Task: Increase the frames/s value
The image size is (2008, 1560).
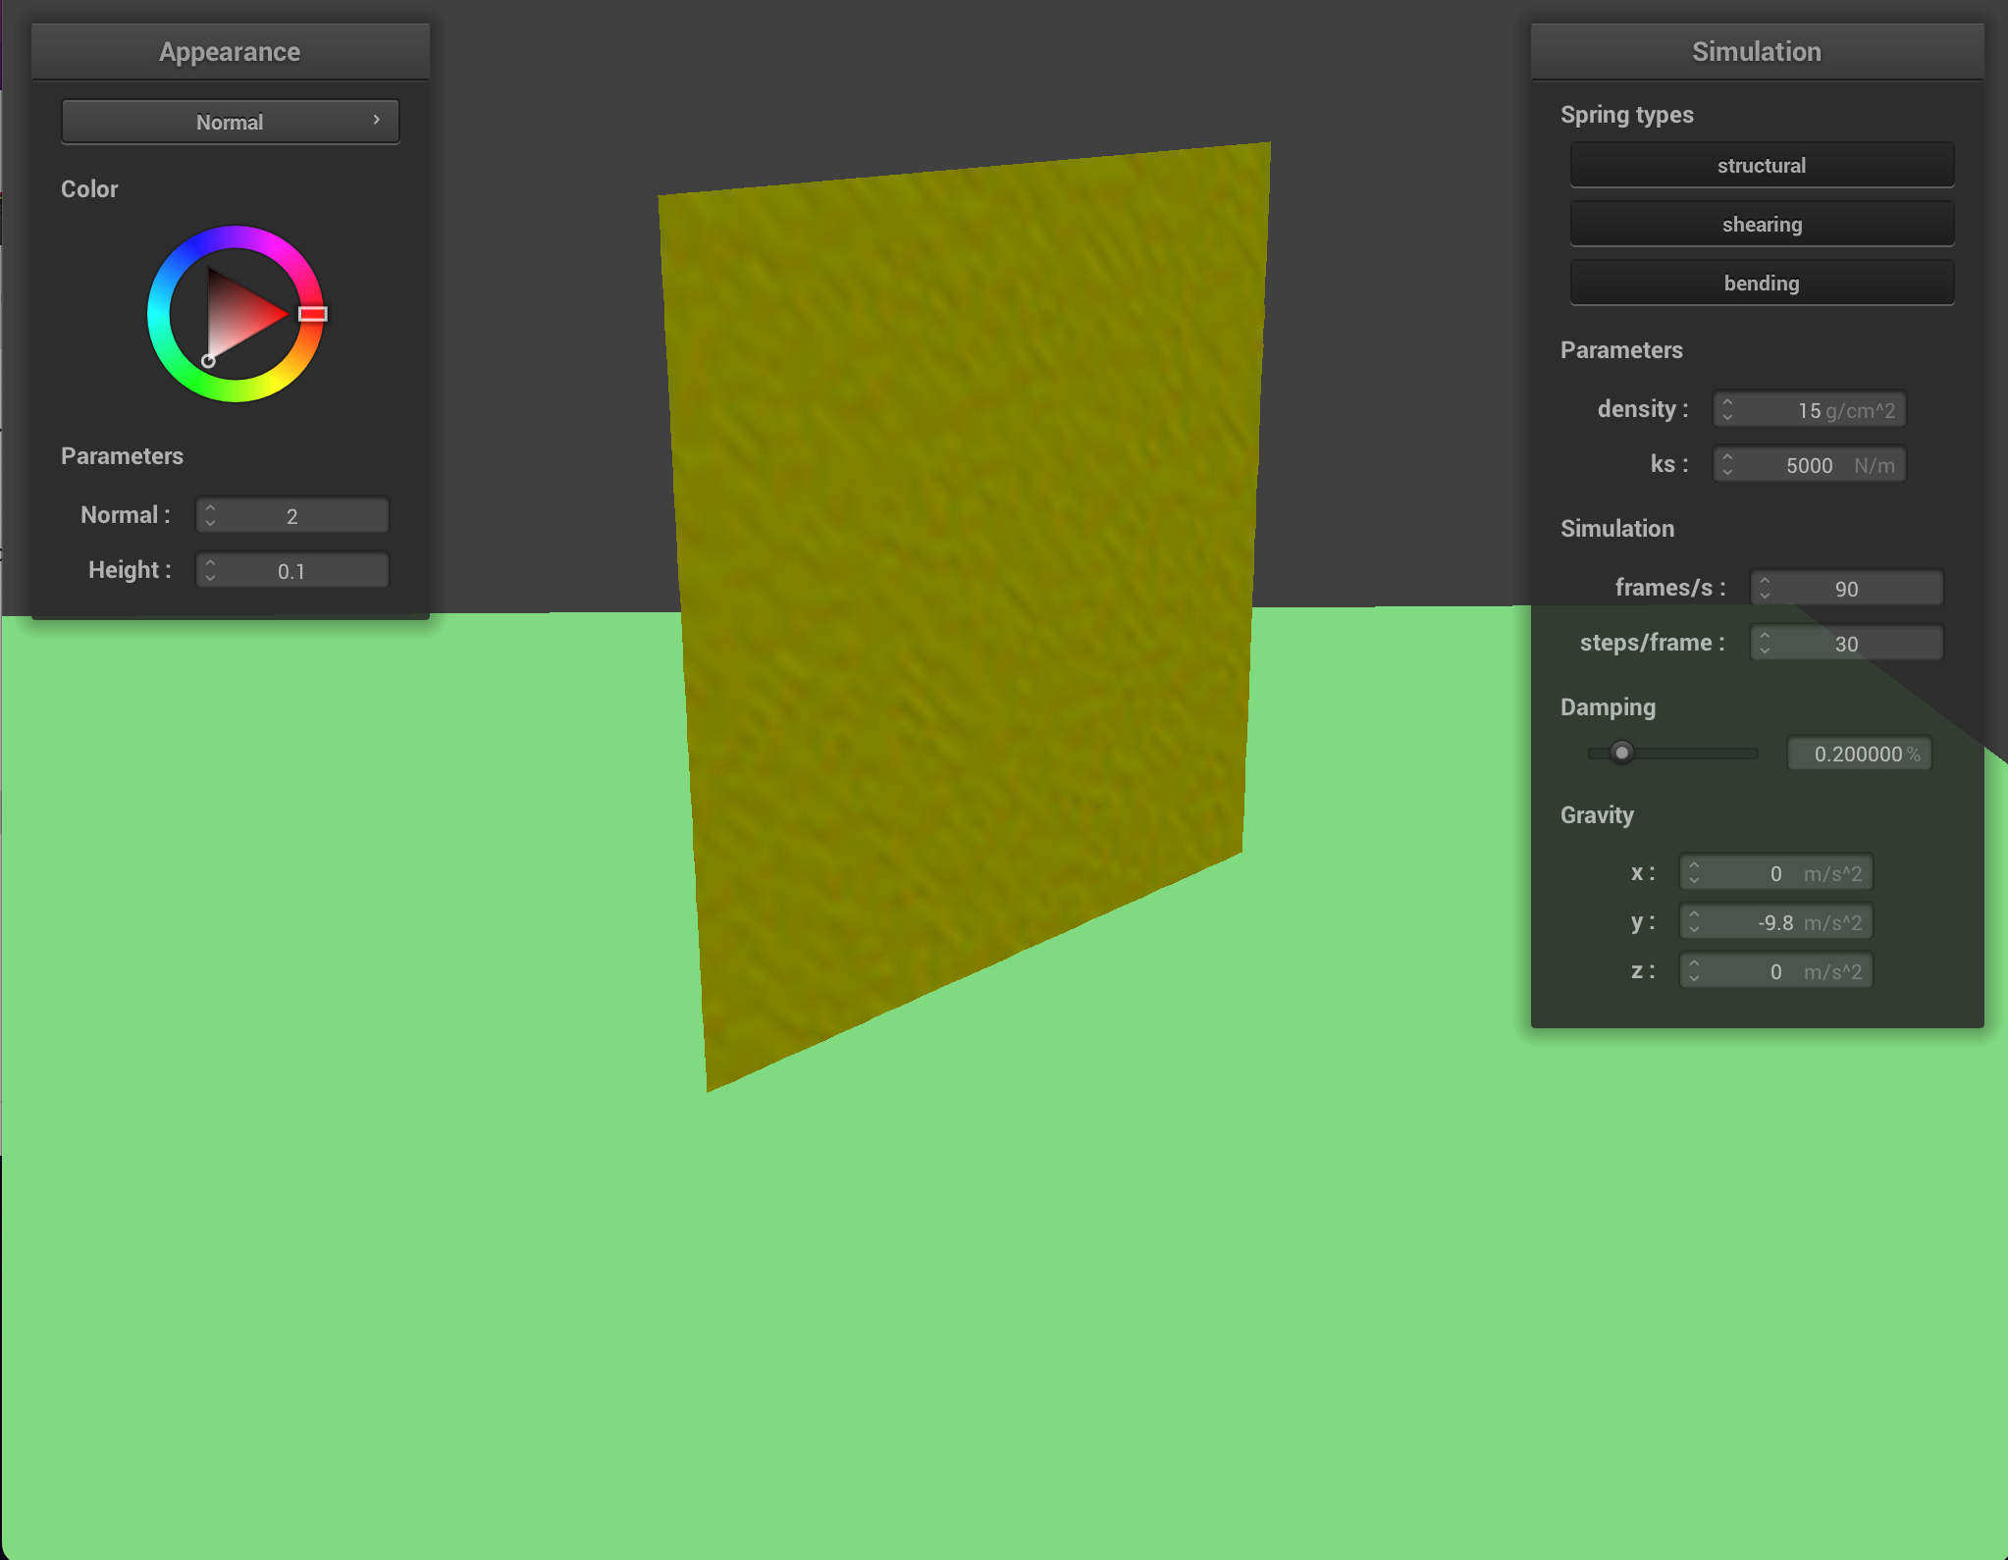Action: pyautogui.click(x=1765, y=581)
